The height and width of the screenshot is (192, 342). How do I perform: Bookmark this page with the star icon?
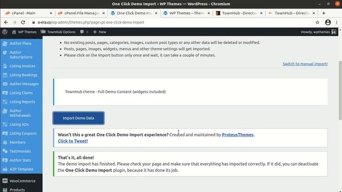coord(317,22)
